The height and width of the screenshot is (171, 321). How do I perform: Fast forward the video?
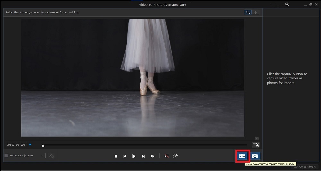152,156
